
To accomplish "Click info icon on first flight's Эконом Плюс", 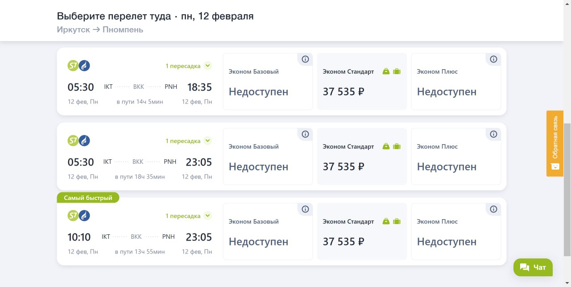I will pos(493,59).
